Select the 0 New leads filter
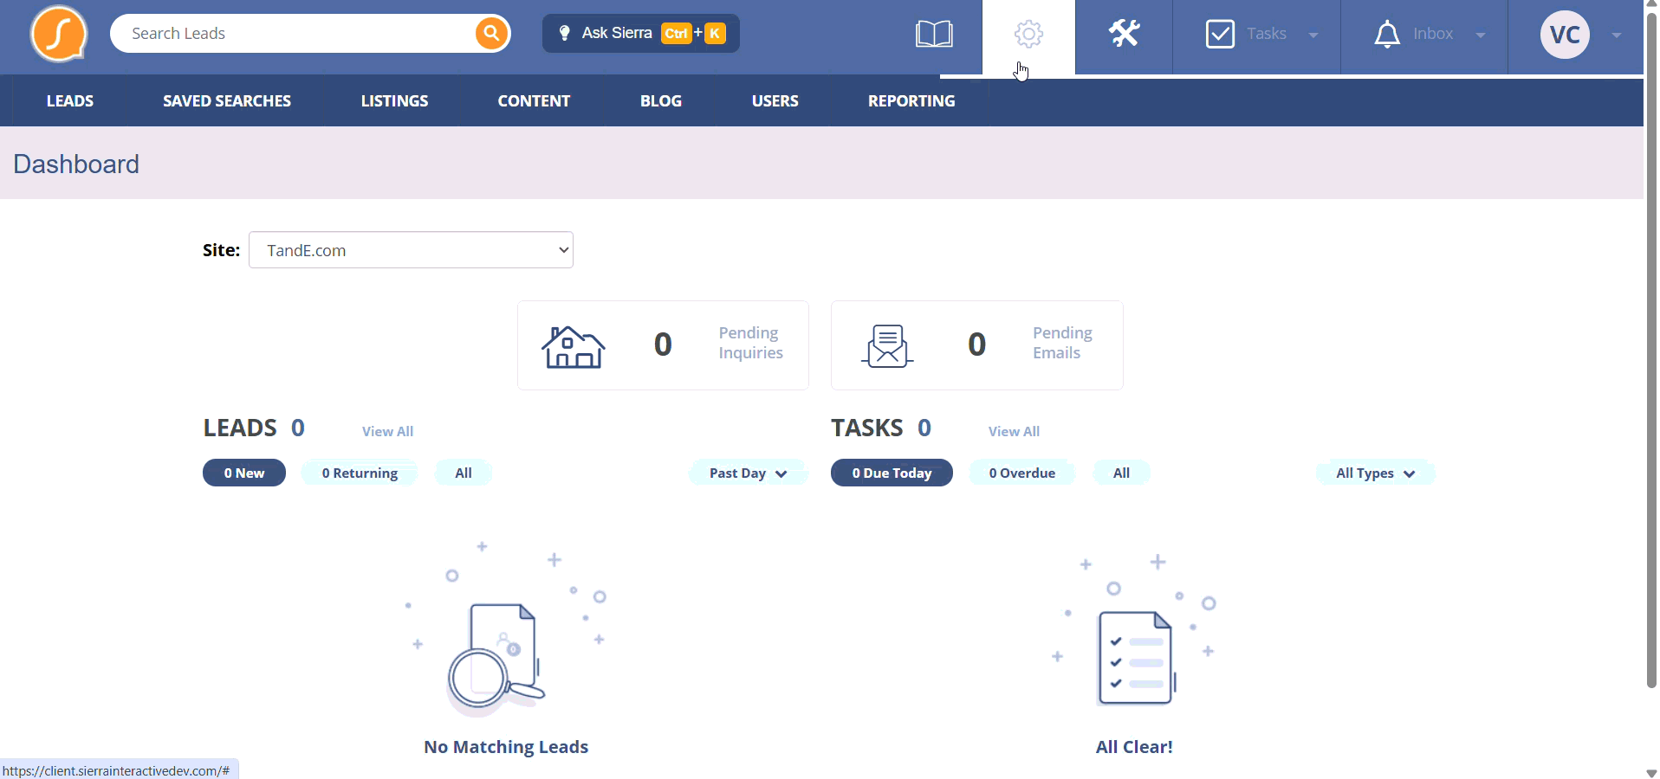Image resolution: width=1660 pixels, height=779 pixels. [244, 473]
